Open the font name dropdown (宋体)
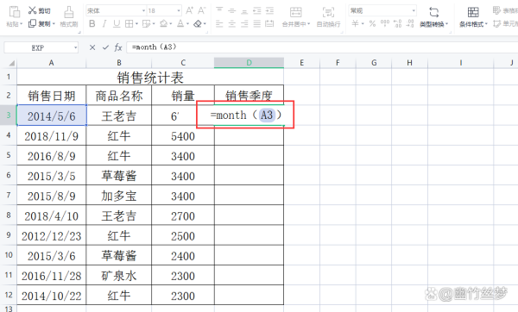 coord(143,11)
